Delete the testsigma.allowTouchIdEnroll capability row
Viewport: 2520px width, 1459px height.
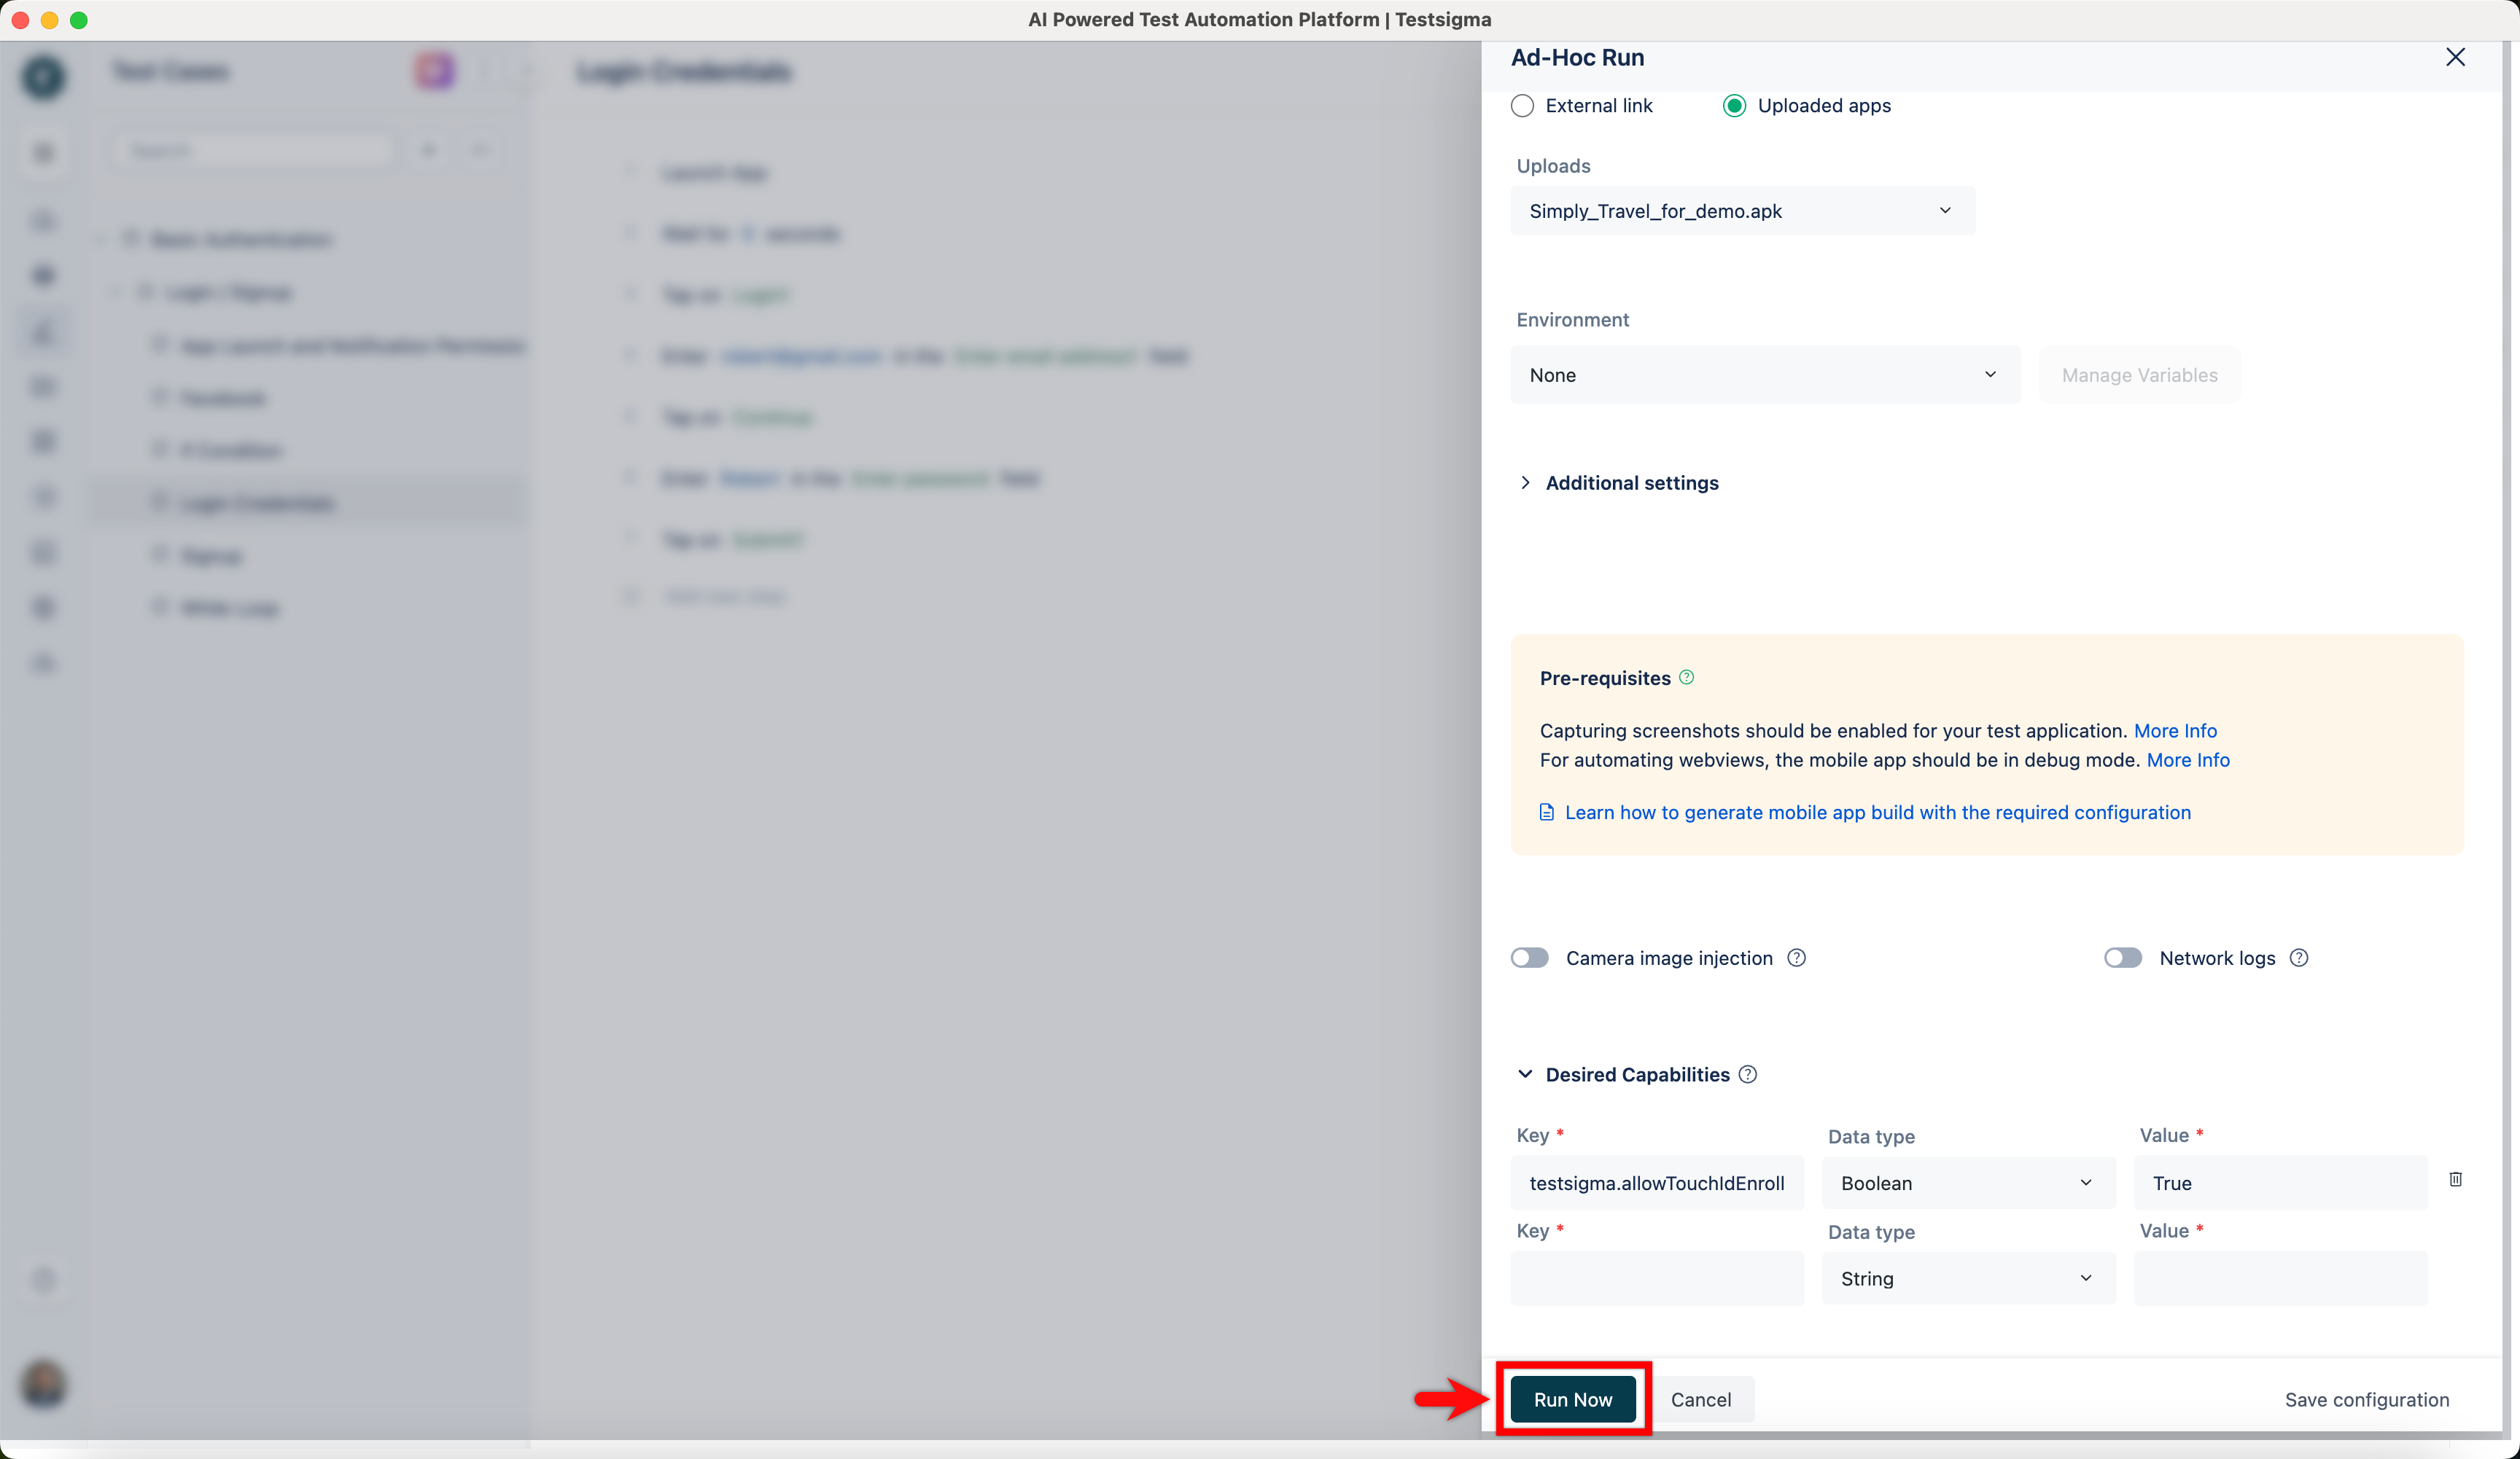[2455, 1179]
